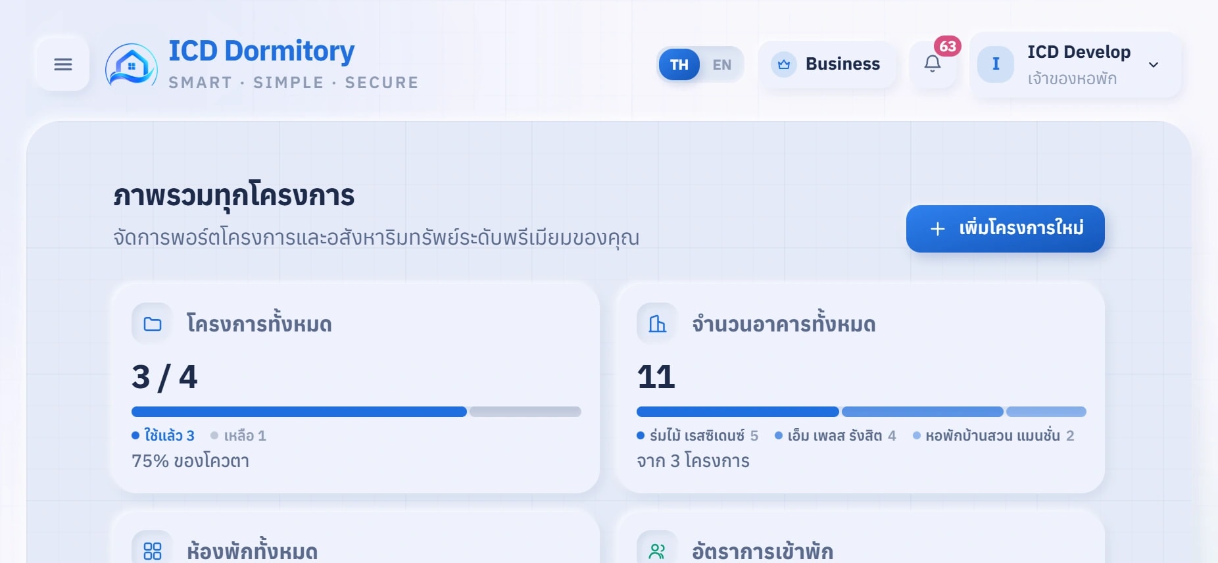The image size is (1218, 563).
Task: Click the ICD Dormitory house logo
Action: (x=132, y=64)
